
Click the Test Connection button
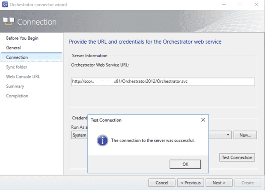[x=237, y=157]
